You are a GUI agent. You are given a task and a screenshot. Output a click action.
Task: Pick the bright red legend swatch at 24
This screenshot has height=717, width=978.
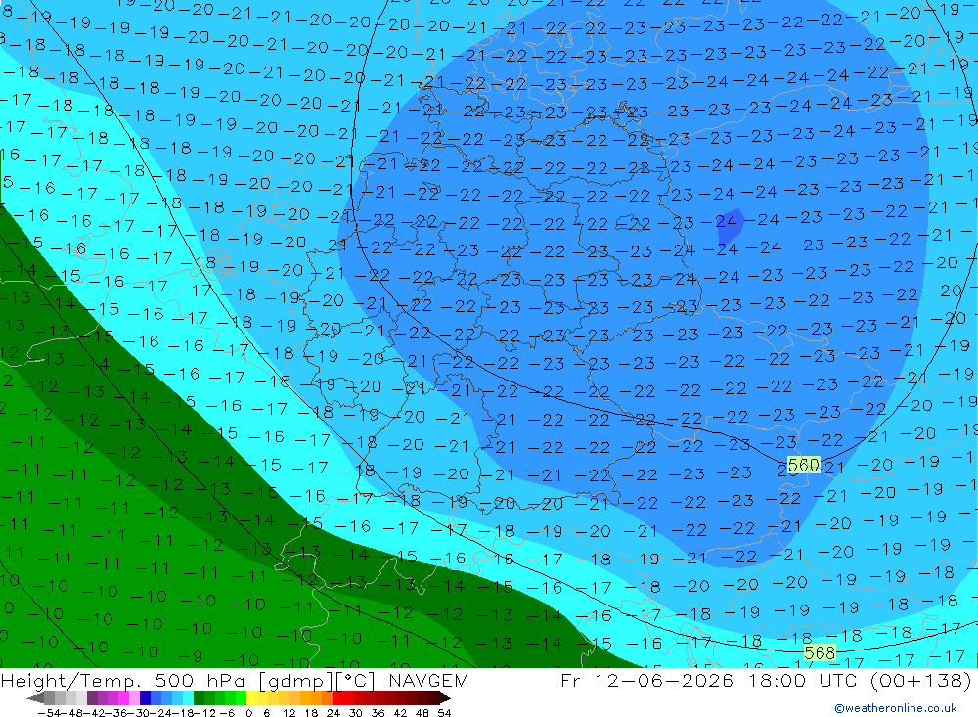coord(336,697)
